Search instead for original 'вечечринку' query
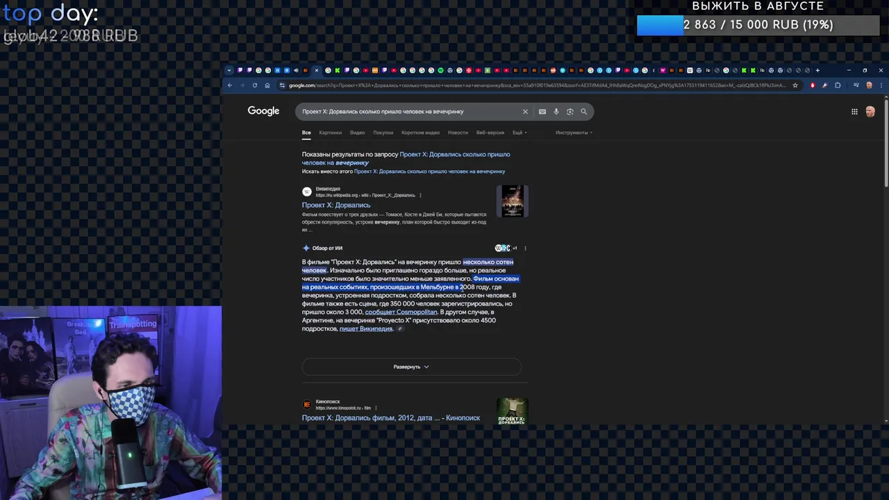This screenshot has width=889, height=500. tap(430, 172)
